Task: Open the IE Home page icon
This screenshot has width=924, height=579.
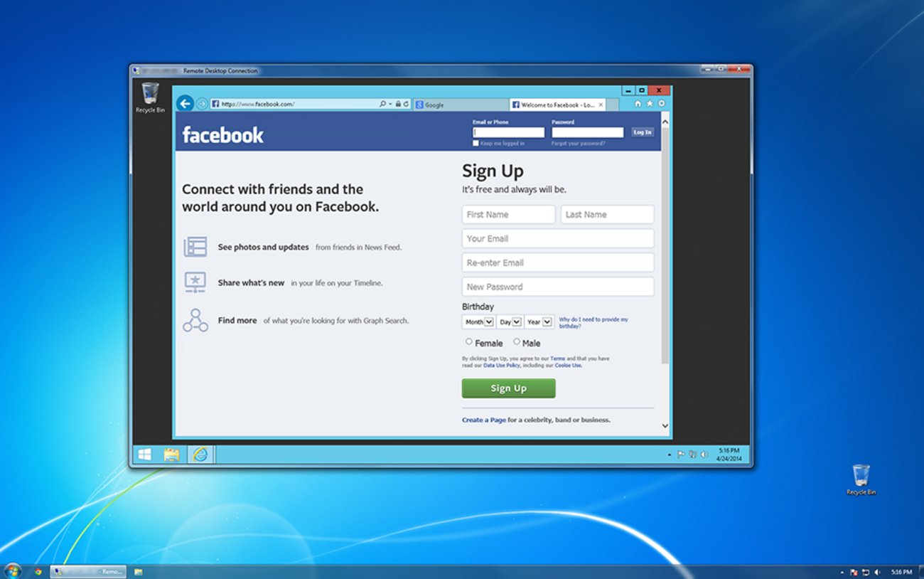Action: tap(638, 104)
